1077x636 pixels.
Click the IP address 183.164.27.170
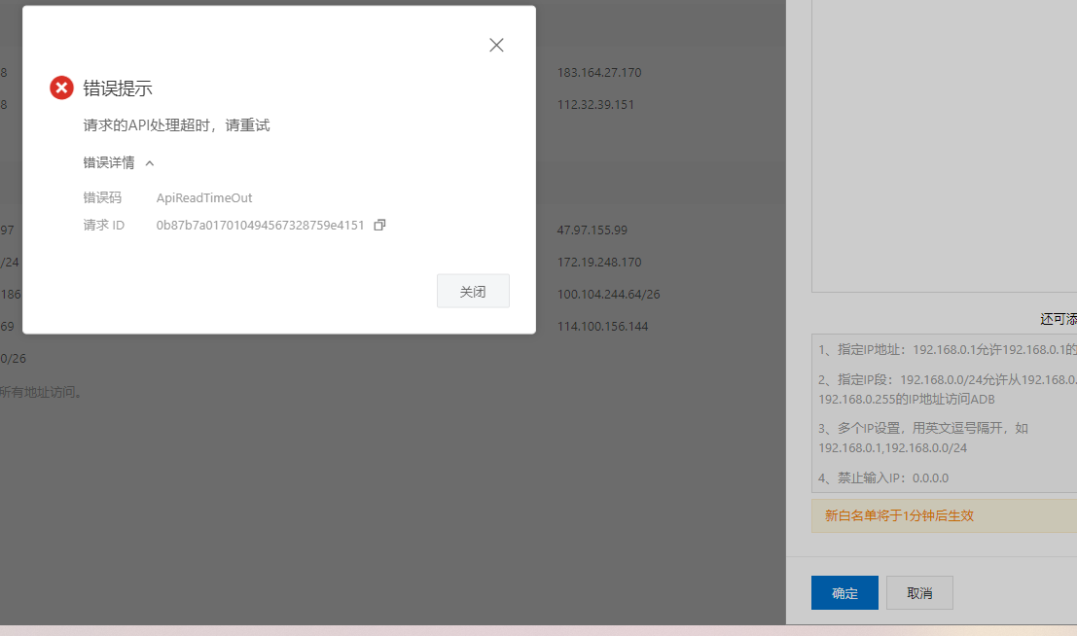(x=599, y=73)
